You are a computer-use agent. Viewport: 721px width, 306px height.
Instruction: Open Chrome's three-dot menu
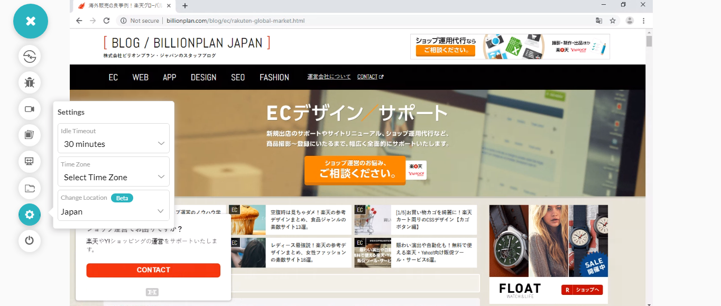coord(643,20)
